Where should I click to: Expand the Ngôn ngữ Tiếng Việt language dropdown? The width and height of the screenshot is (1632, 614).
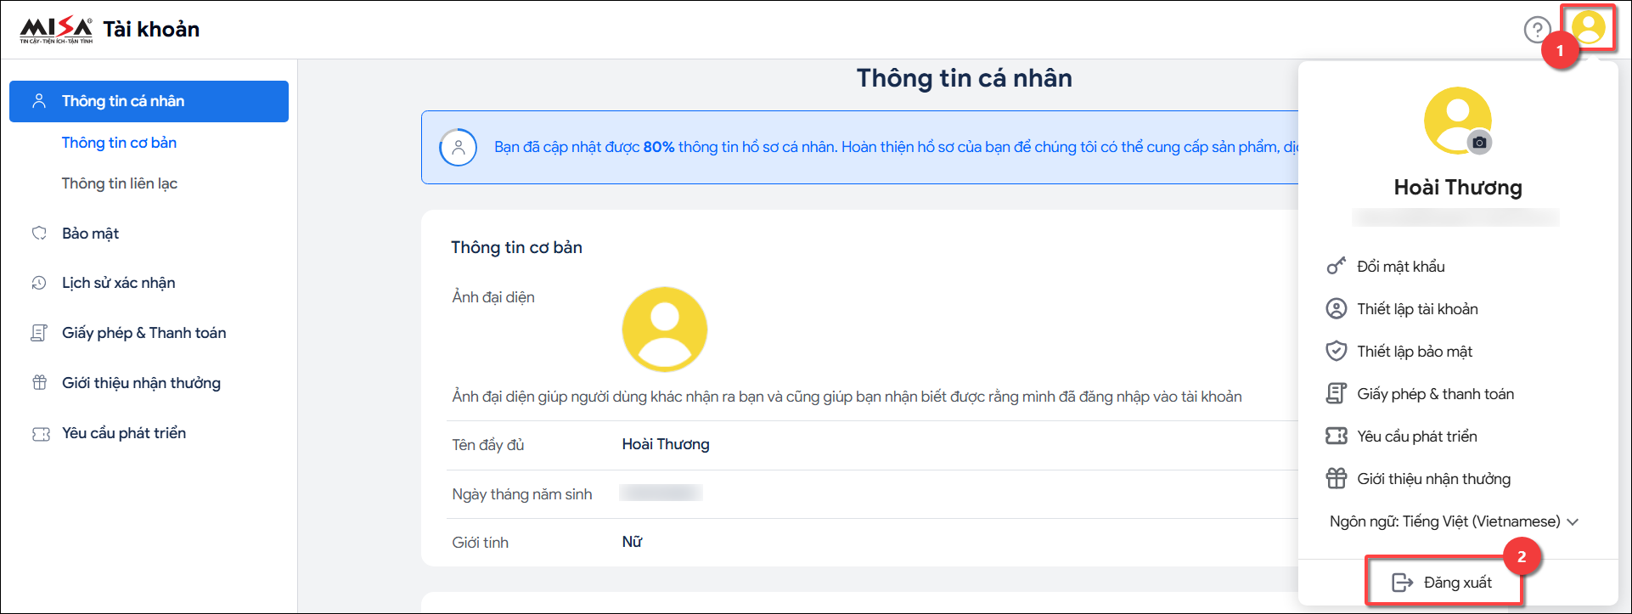1454,521
